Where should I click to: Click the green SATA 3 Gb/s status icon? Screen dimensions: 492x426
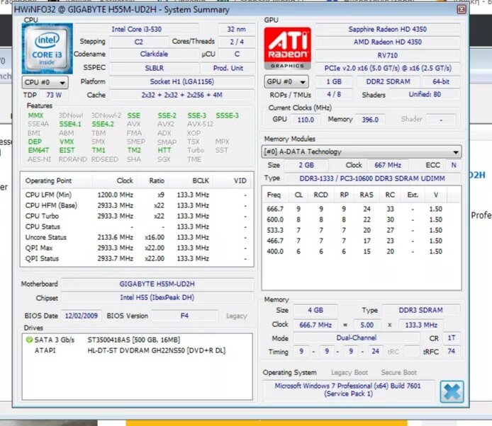point(29,340)
